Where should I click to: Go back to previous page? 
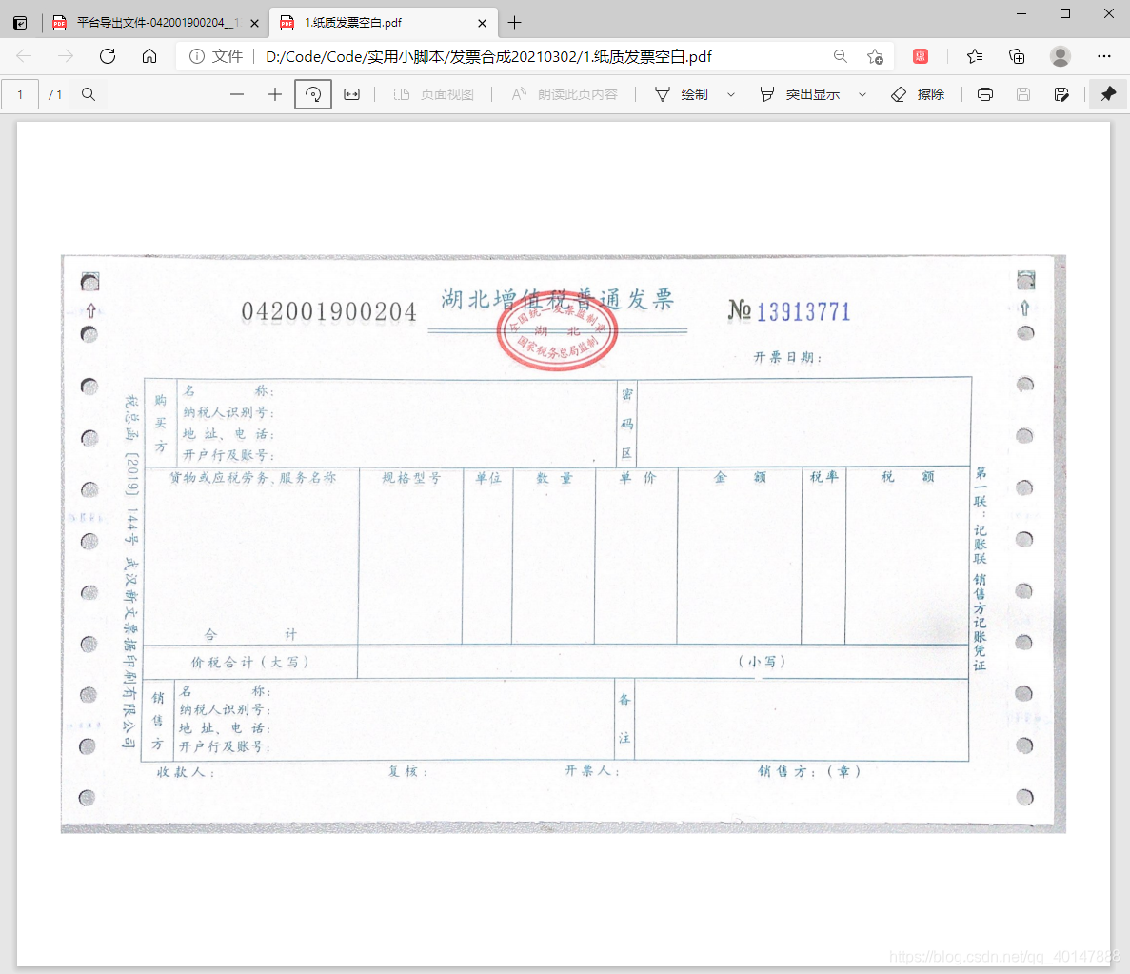[24, 56]
